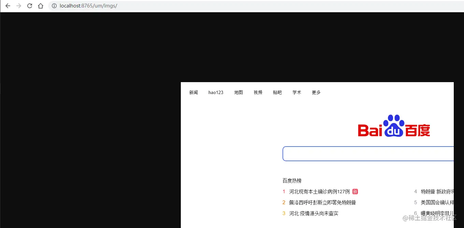Open hot topic four about 特朗普
The height and width of the screenshot is (228, 464).
[437, 192]
